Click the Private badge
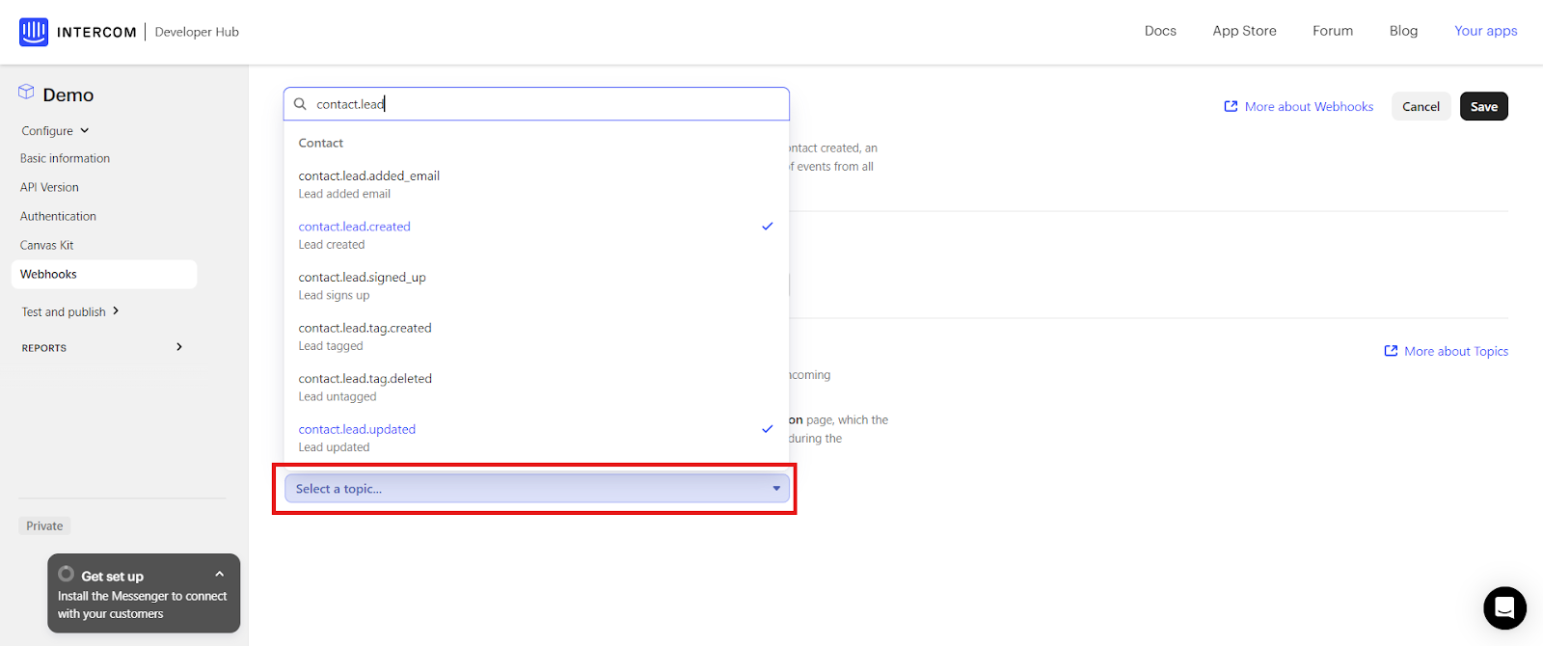The image size is (1543, 646). pyautogui.click(x=44, y=525)
